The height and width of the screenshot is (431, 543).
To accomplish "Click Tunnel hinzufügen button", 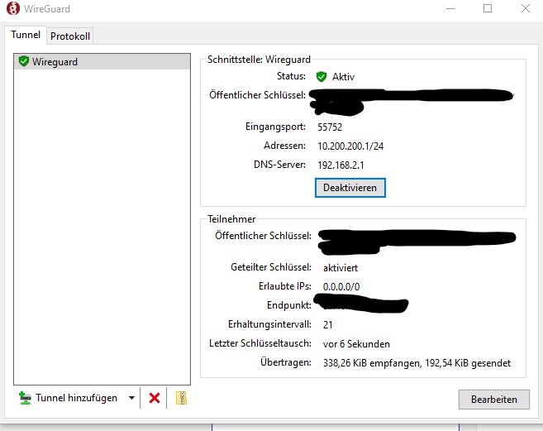I will 69,398.
